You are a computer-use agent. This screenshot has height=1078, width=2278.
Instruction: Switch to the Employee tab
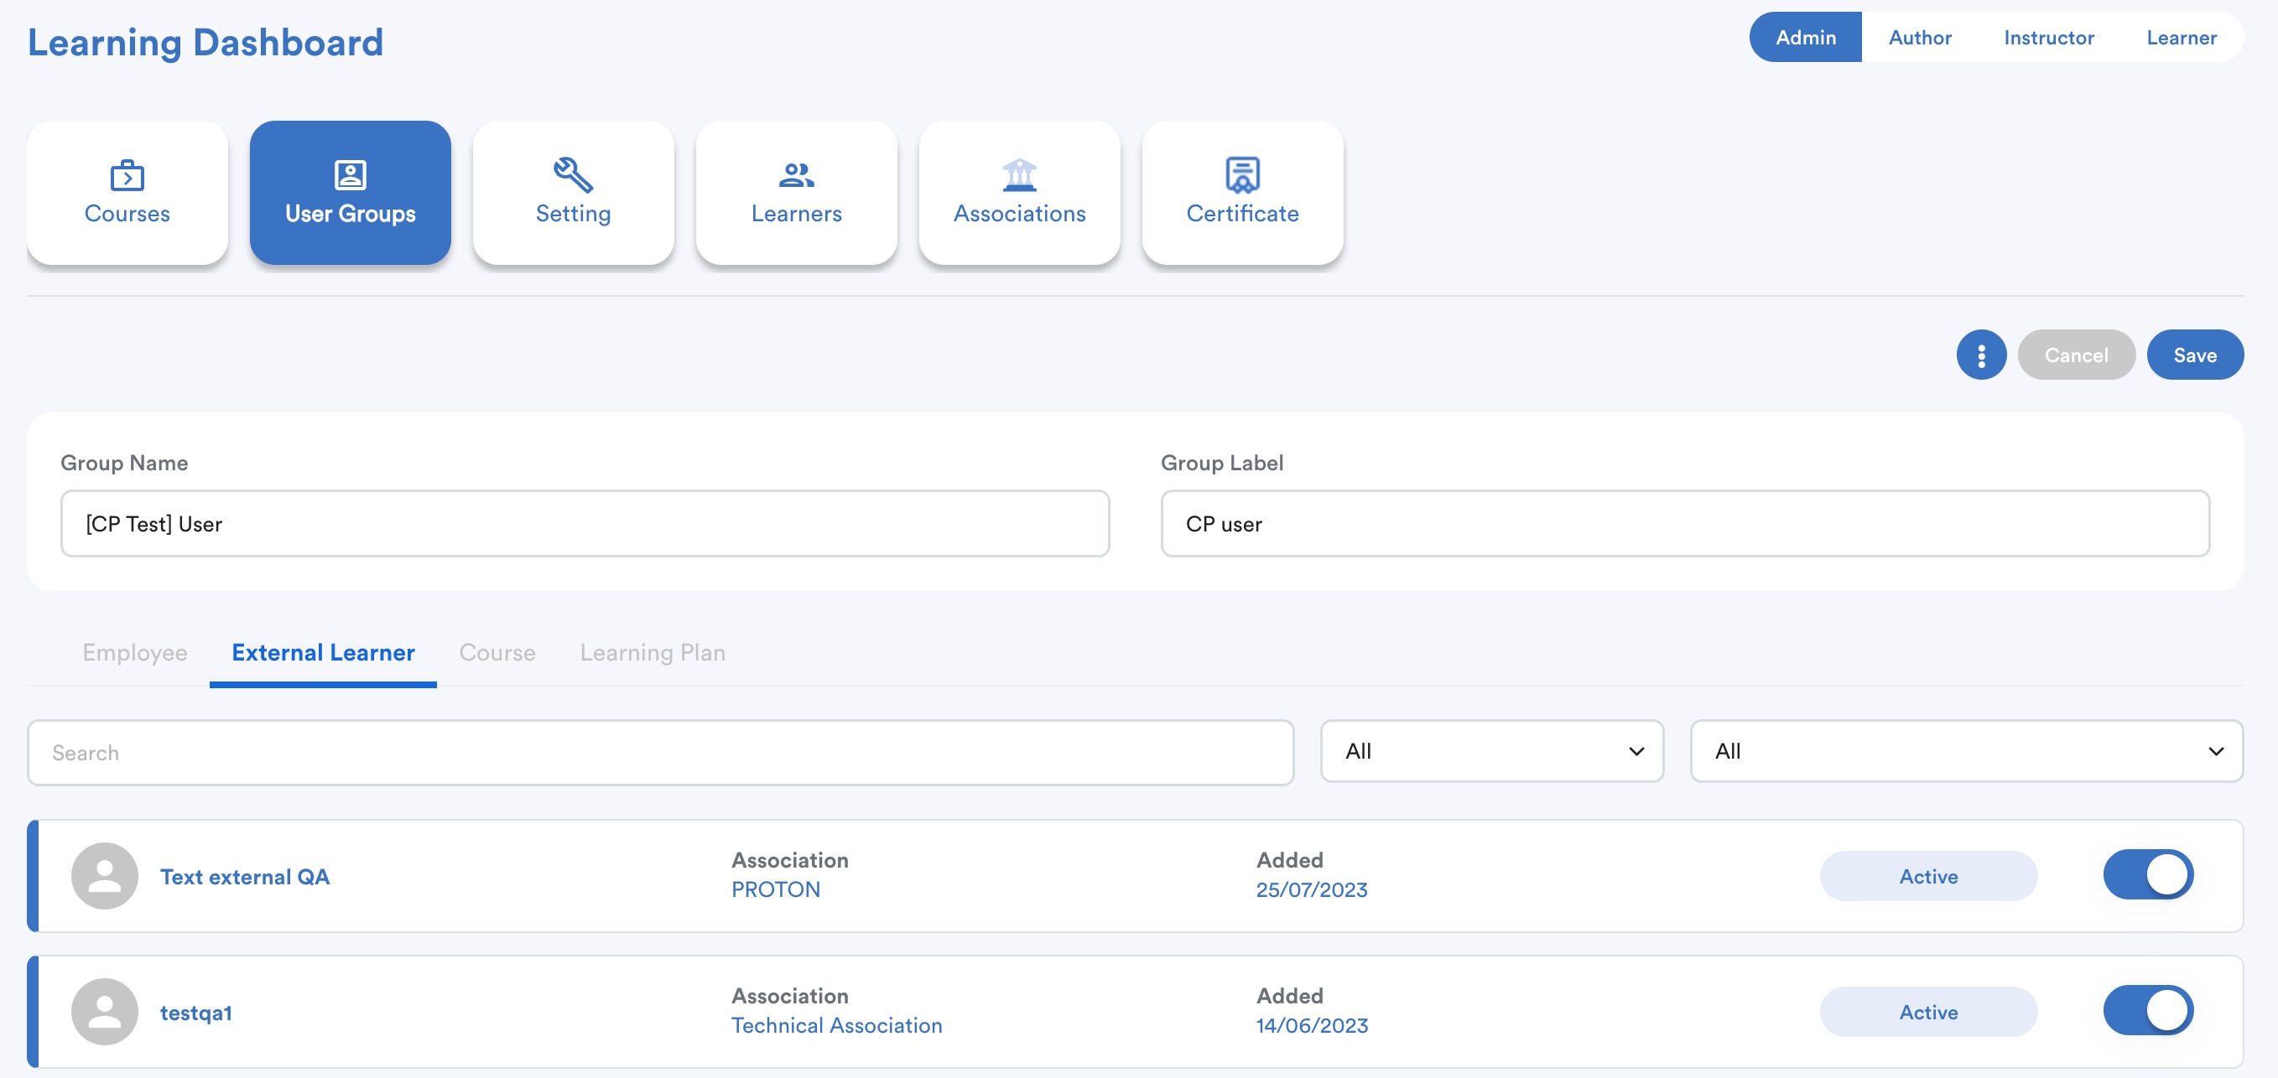[134, 653]
